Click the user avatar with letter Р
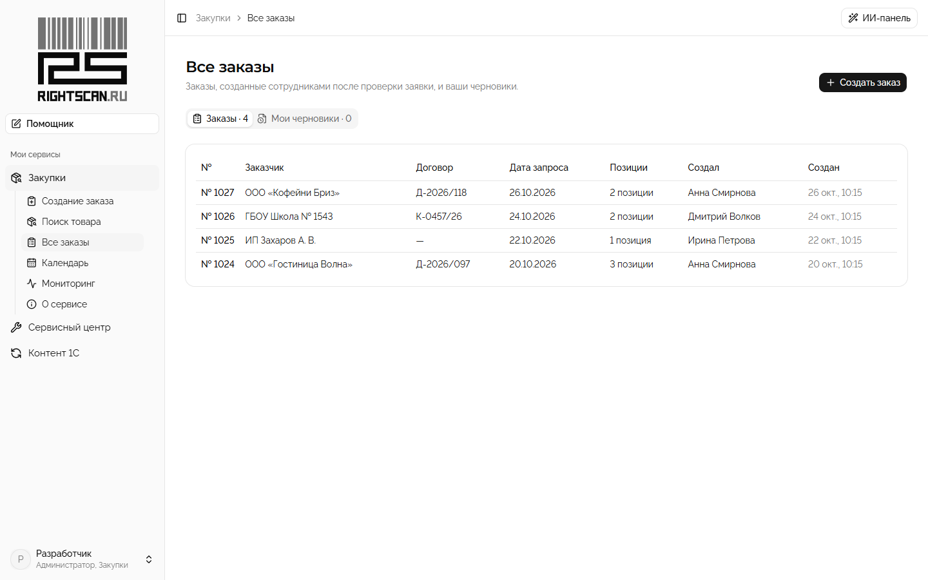The image size is (928, 580). tap(21, 559)
